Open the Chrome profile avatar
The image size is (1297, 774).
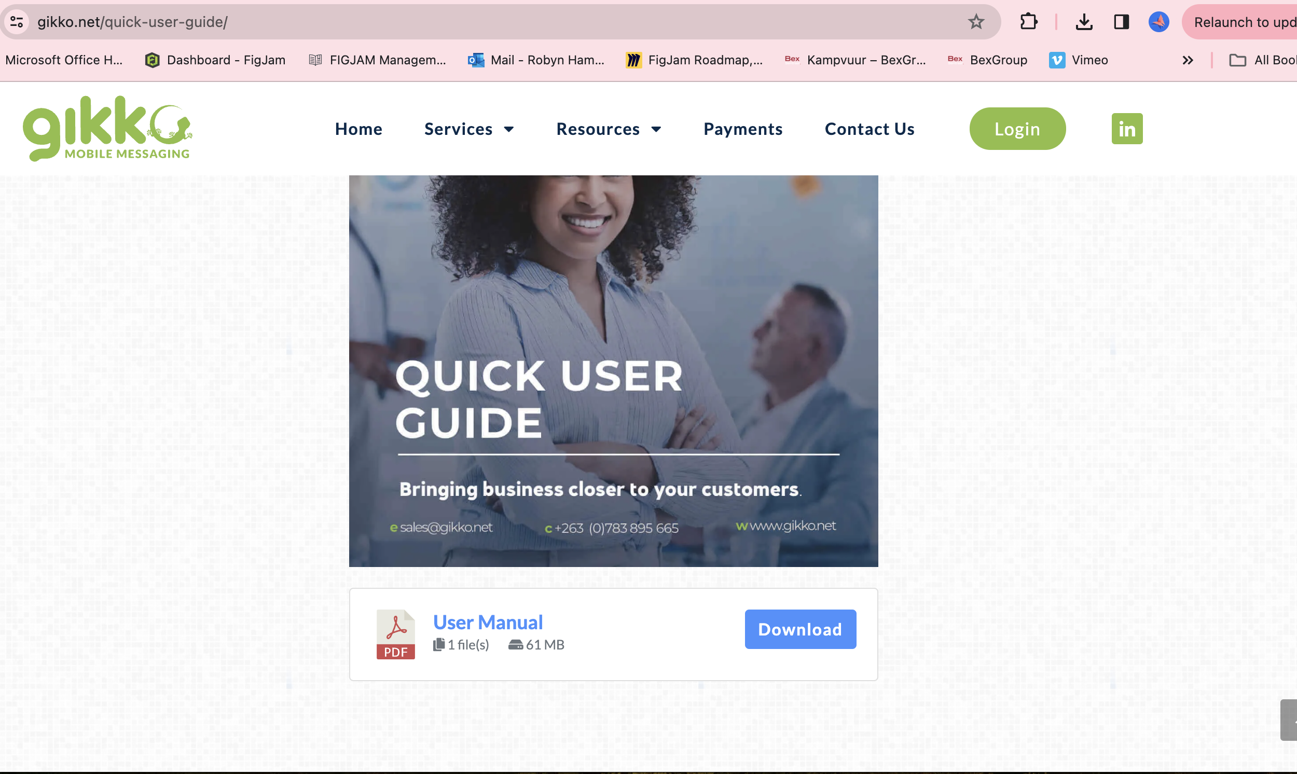(1158, 22)
